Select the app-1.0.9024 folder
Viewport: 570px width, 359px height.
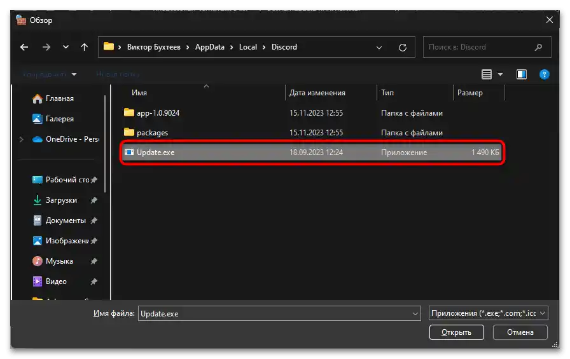pos(312,113)
